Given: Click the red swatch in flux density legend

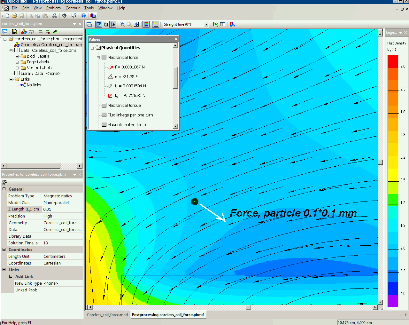Looking at the screenshot, I should click(393, 61).
